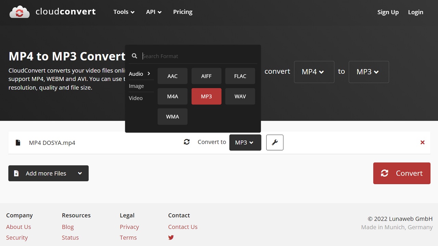Open the Blog link in footer

click(x=68, y=227)
